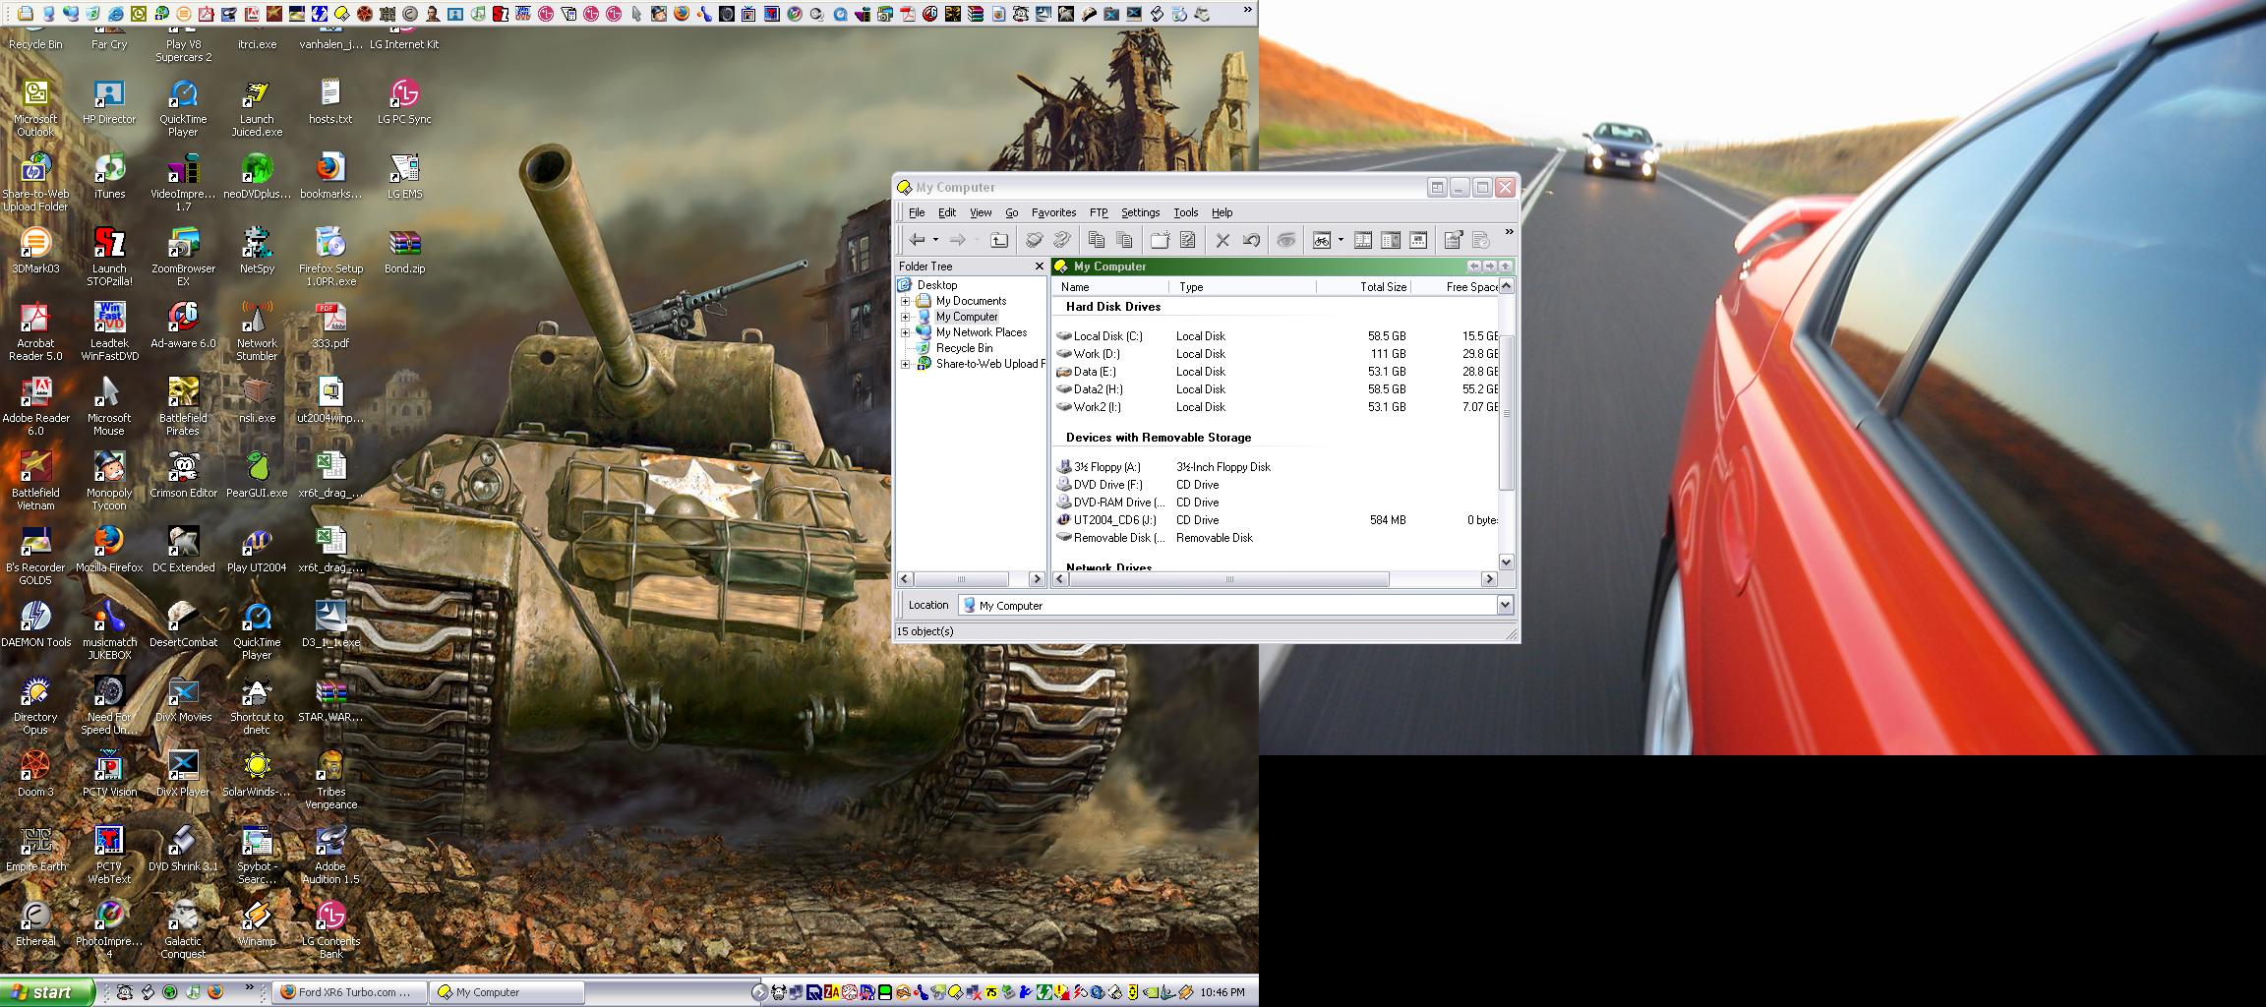This screenshot has height=1007, width=2266.
Task: Open the Edit menu
Action: pyautogui.click(x=947, y=212)
